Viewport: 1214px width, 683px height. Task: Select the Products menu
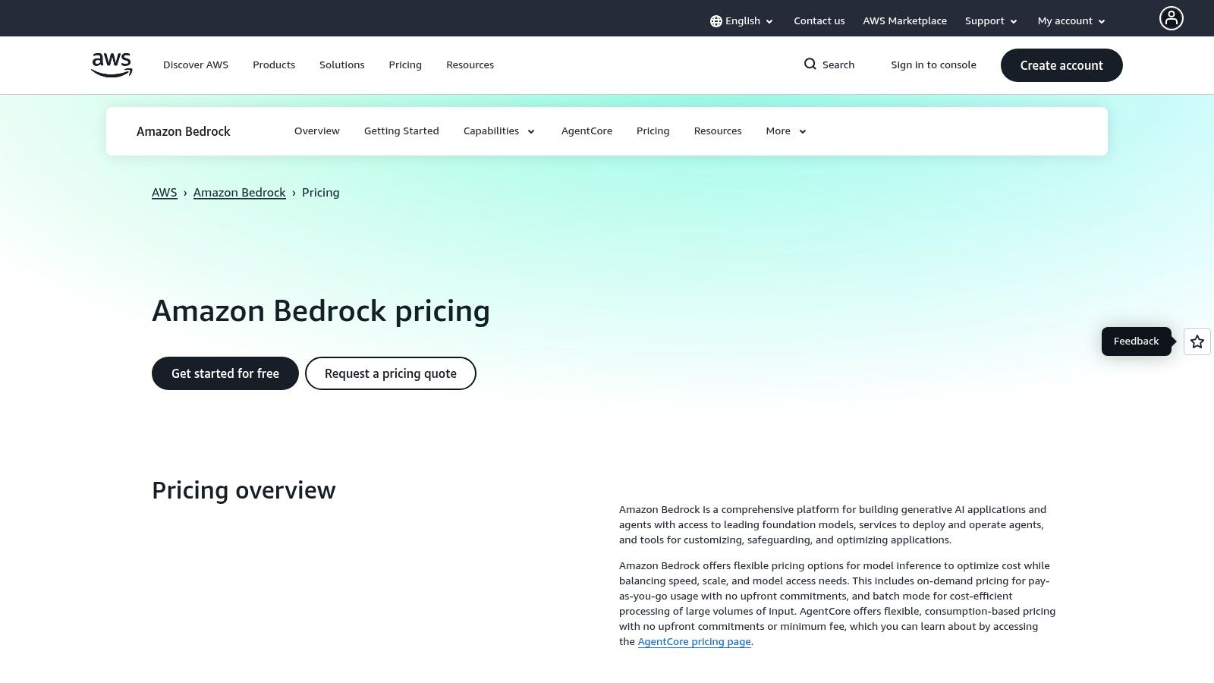coord(273,65)
